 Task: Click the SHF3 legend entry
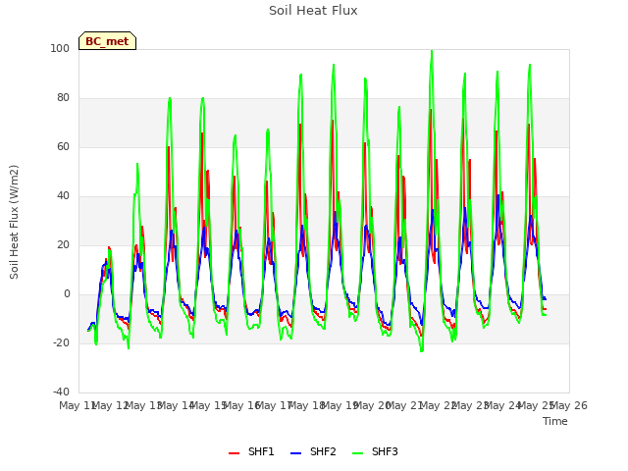coord(375,451)
